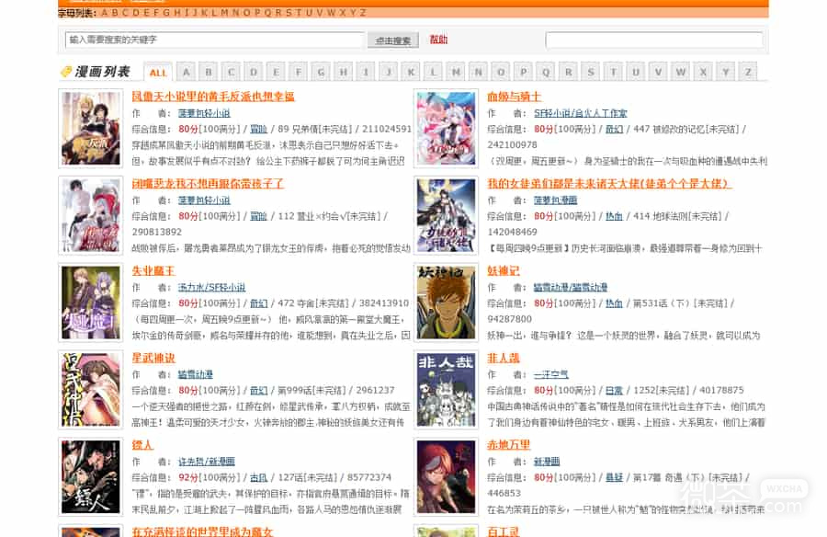The width and height of the screenshot is (827, 537).
Task: Open author link 许先哲/新漫画 under 镖人
Action: click(x=206, y=462)
